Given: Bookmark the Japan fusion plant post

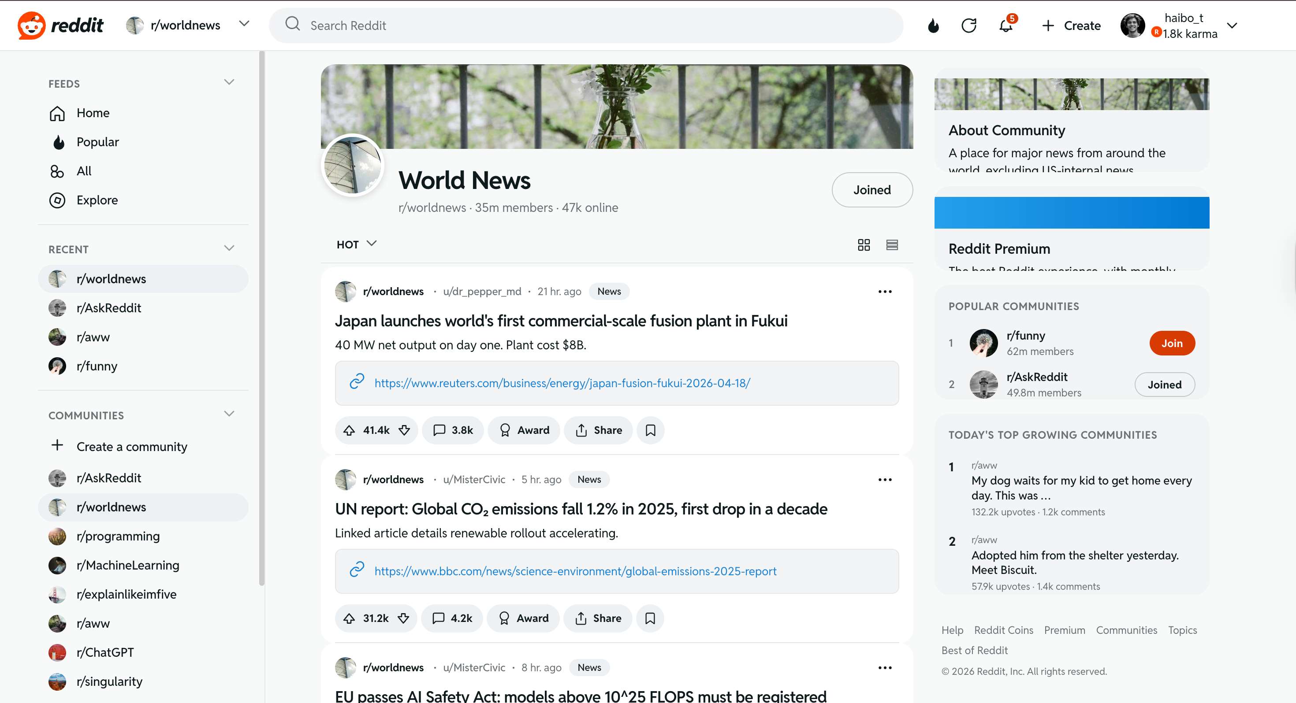Looking at the screenshot, I should pos(650,430).
